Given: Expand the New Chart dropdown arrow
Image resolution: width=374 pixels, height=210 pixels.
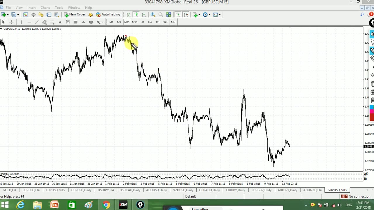Looking at the screenshot, I should (x=8, y=15).
